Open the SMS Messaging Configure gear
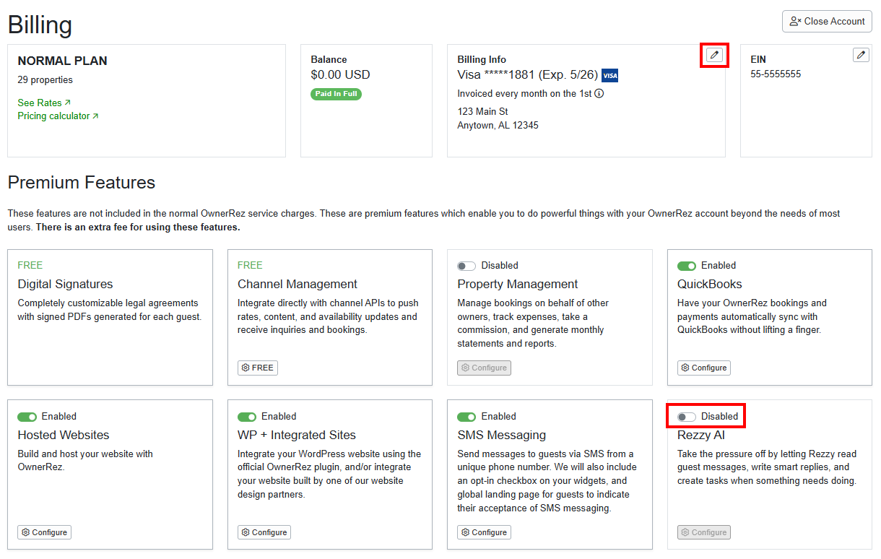This screenshot has width=881, height=559. [484, 532]
